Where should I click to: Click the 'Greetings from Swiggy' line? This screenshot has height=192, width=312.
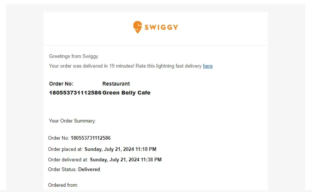[74, 56]
